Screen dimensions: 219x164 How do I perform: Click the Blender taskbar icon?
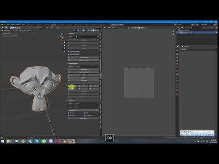pos(72,141)
